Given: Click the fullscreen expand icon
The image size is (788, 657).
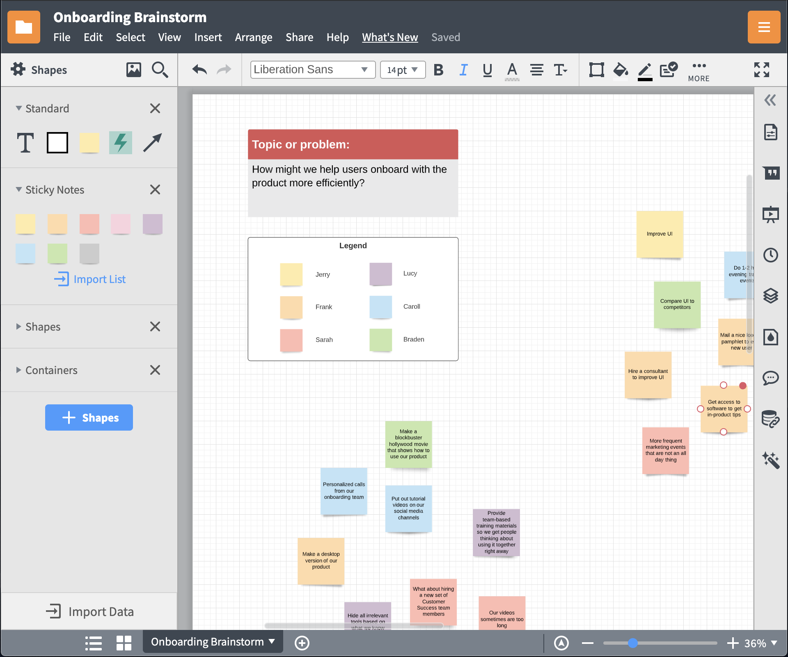Looking at the screenshot, I should 761,69.
